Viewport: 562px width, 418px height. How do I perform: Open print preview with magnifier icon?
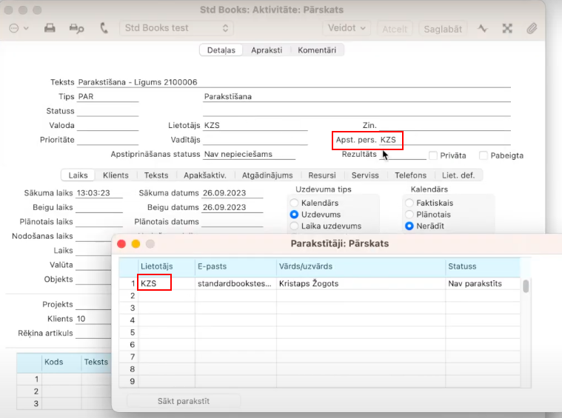[76, 28]
